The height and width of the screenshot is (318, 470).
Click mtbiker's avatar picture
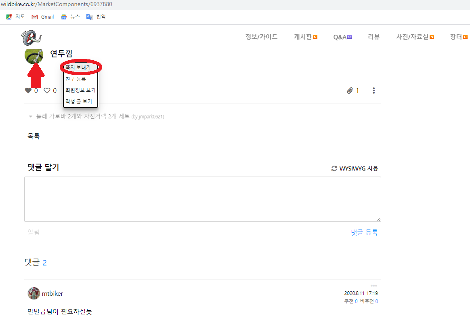coord(34,293)
